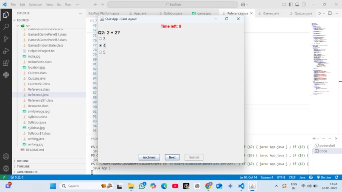This screenshot has height=192, width=342.
Task: Open the customize layout icon
Action: (x=284, y=5)
